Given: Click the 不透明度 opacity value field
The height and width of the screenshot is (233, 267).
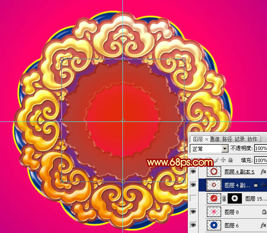Looking at the screenshot, I should coord(261,148).
